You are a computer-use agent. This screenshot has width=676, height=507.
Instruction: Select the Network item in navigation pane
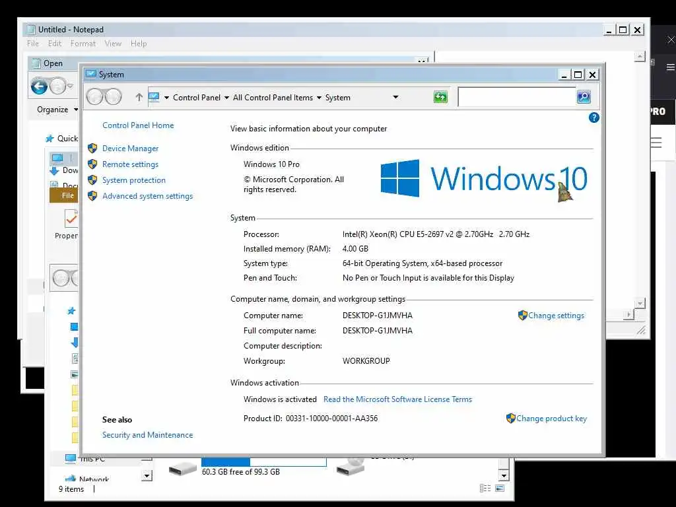pos(94,479)
